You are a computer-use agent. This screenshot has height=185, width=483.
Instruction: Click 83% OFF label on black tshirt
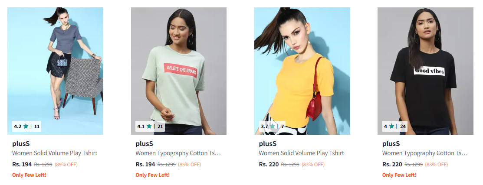point(437,165)
